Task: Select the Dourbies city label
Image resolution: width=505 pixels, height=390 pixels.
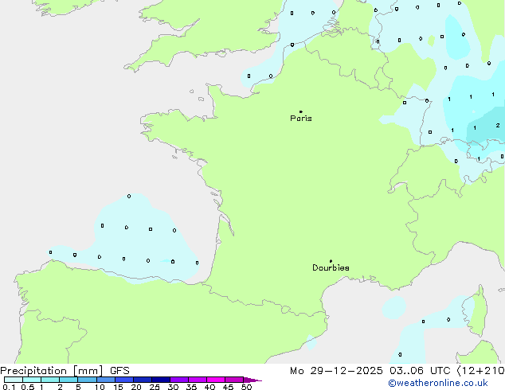Action: pos(331,268)
